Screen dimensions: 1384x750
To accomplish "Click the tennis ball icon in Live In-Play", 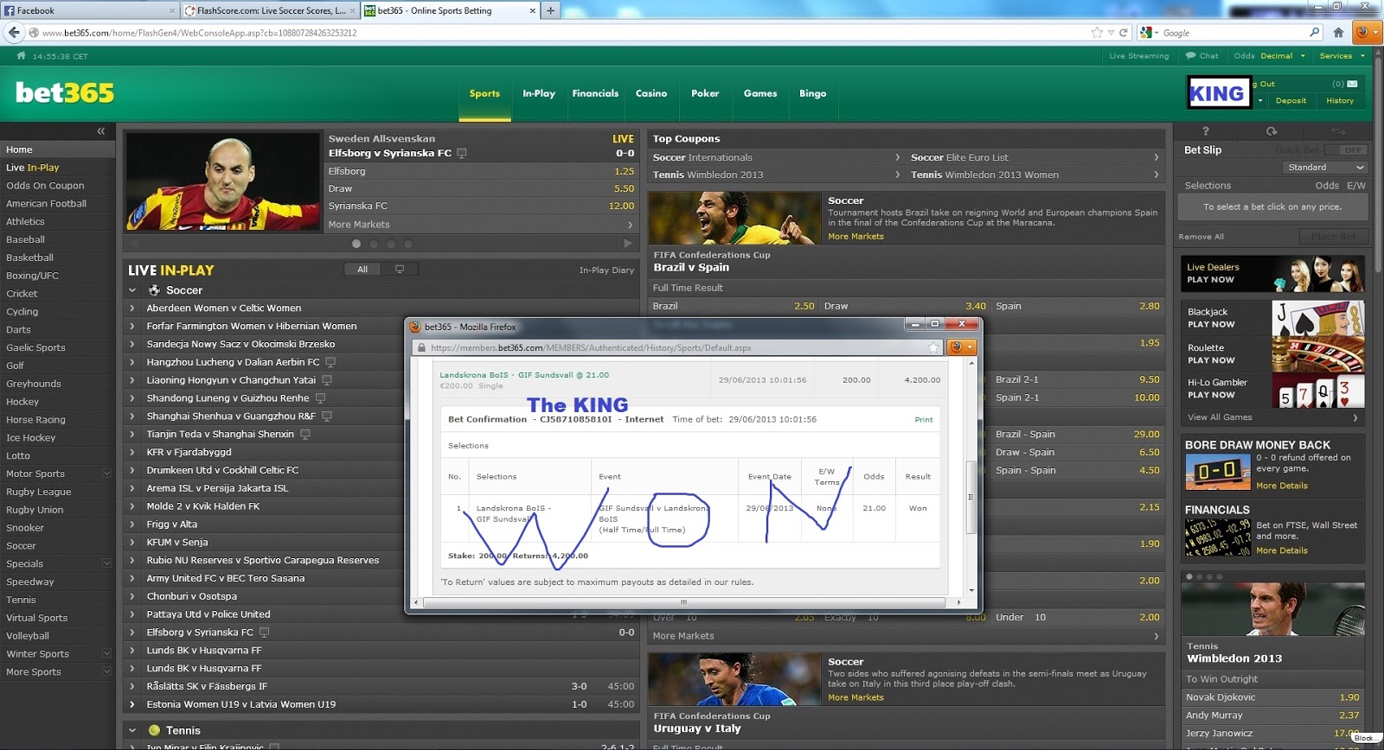I will coord(154,730).
